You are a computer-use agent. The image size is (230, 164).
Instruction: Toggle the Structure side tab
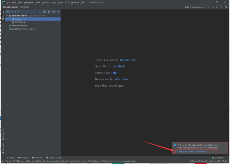pos(3,134)
